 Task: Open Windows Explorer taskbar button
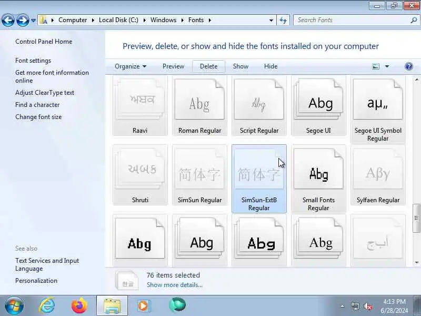coord(112,306)
